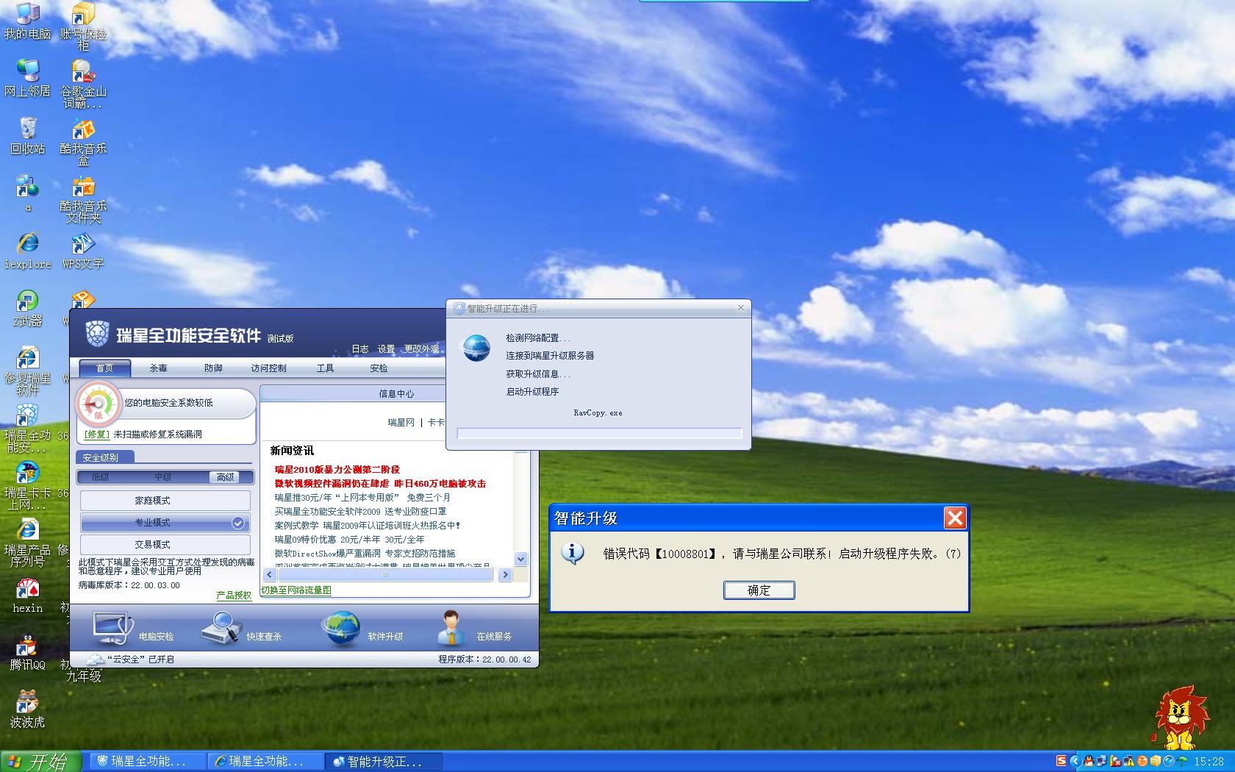Click news scroll right arrow
1235x772 pixels.
pos(504,575)
